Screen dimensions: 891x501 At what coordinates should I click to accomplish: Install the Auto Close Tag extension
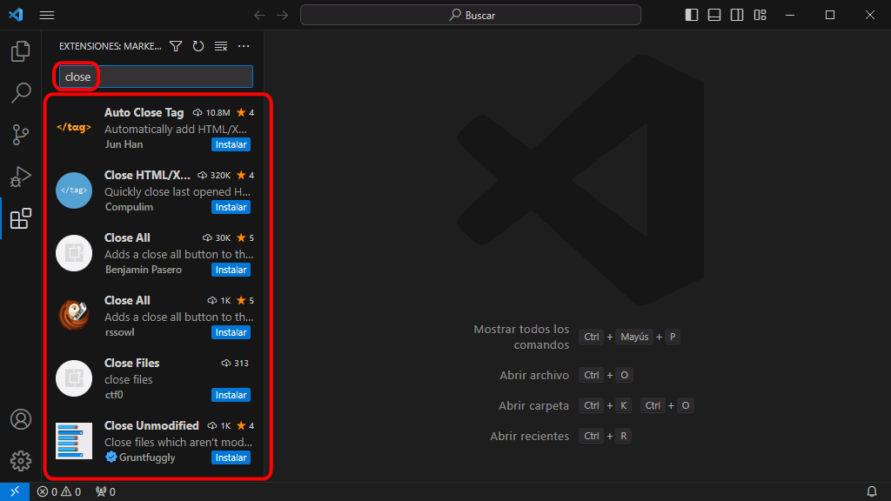click(231, 145)
